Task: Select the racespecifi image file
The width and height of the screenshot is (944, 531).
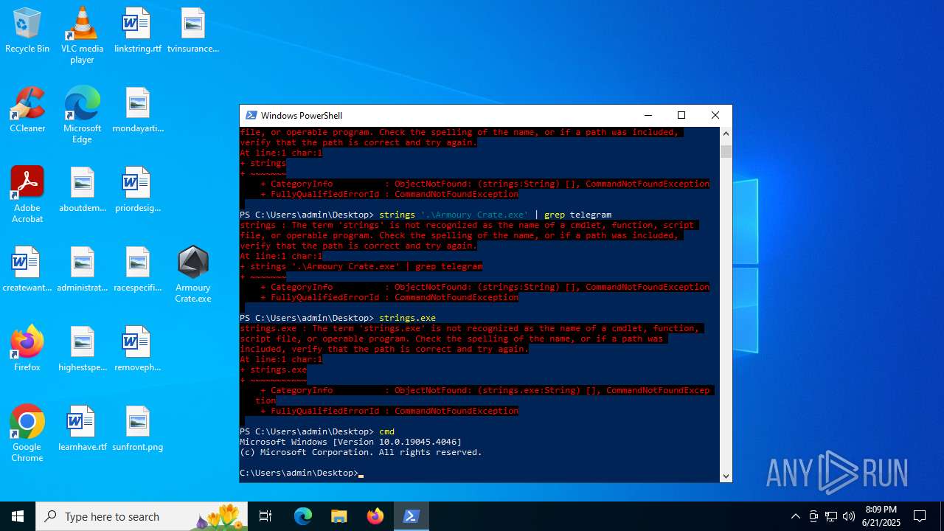Action: pyautogui.click(x=137, y=269)
